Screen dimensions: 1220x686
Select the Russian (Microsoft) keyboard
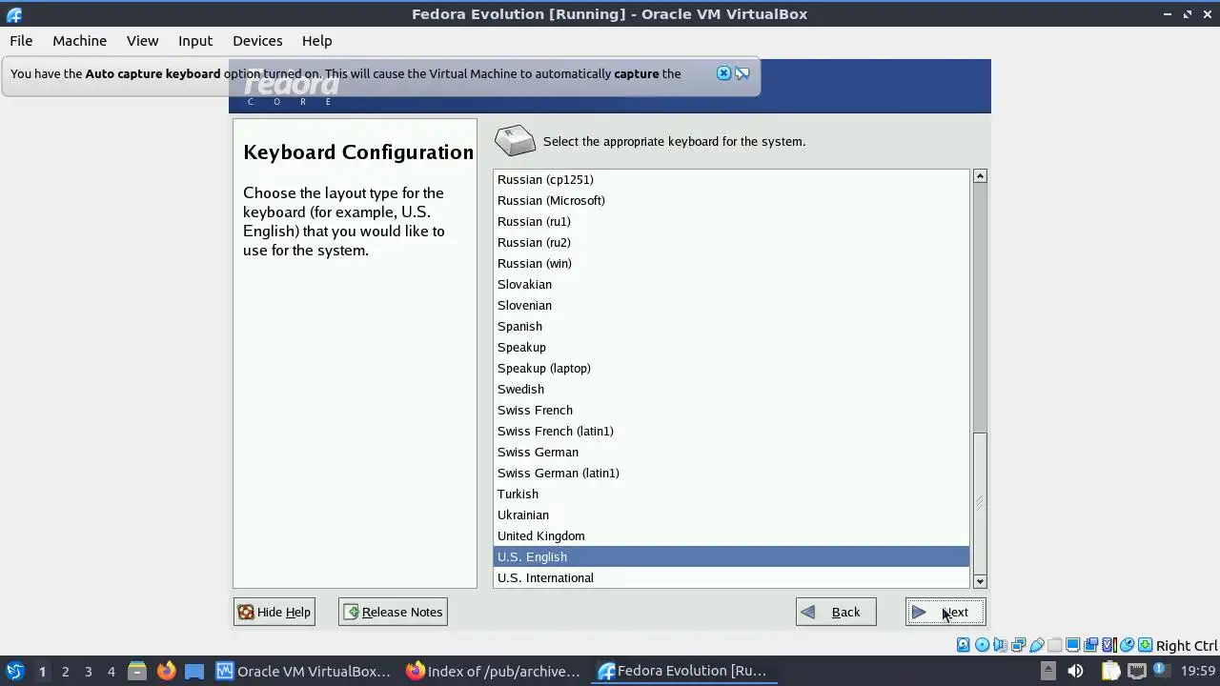click(731, 200)
